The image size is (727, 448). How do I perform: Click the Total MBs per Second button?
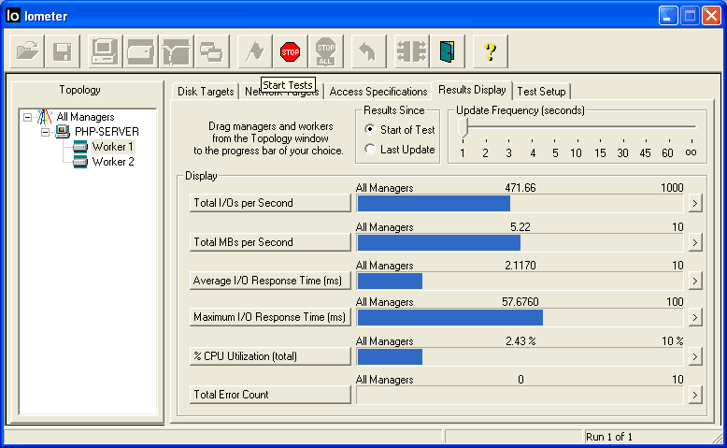click(x=270, y=242)
